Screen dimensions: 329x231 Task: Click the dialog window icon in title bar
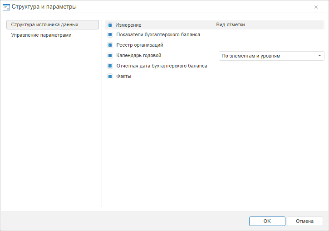(x=6, y=7)
